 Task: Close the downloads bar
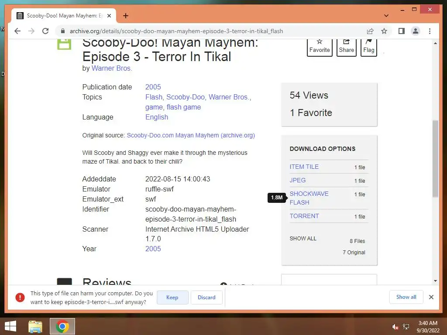coord(431,297)
